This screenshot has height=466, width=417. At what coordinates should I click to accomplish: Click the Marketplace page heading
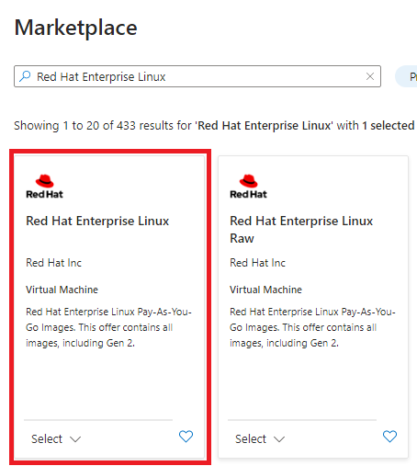pyautogui.click(x=75, y=28)
